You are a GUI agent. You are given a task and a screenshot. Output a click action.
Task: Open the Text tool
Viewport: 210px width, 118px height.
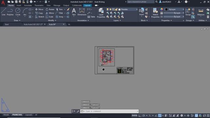pos(74,12)
